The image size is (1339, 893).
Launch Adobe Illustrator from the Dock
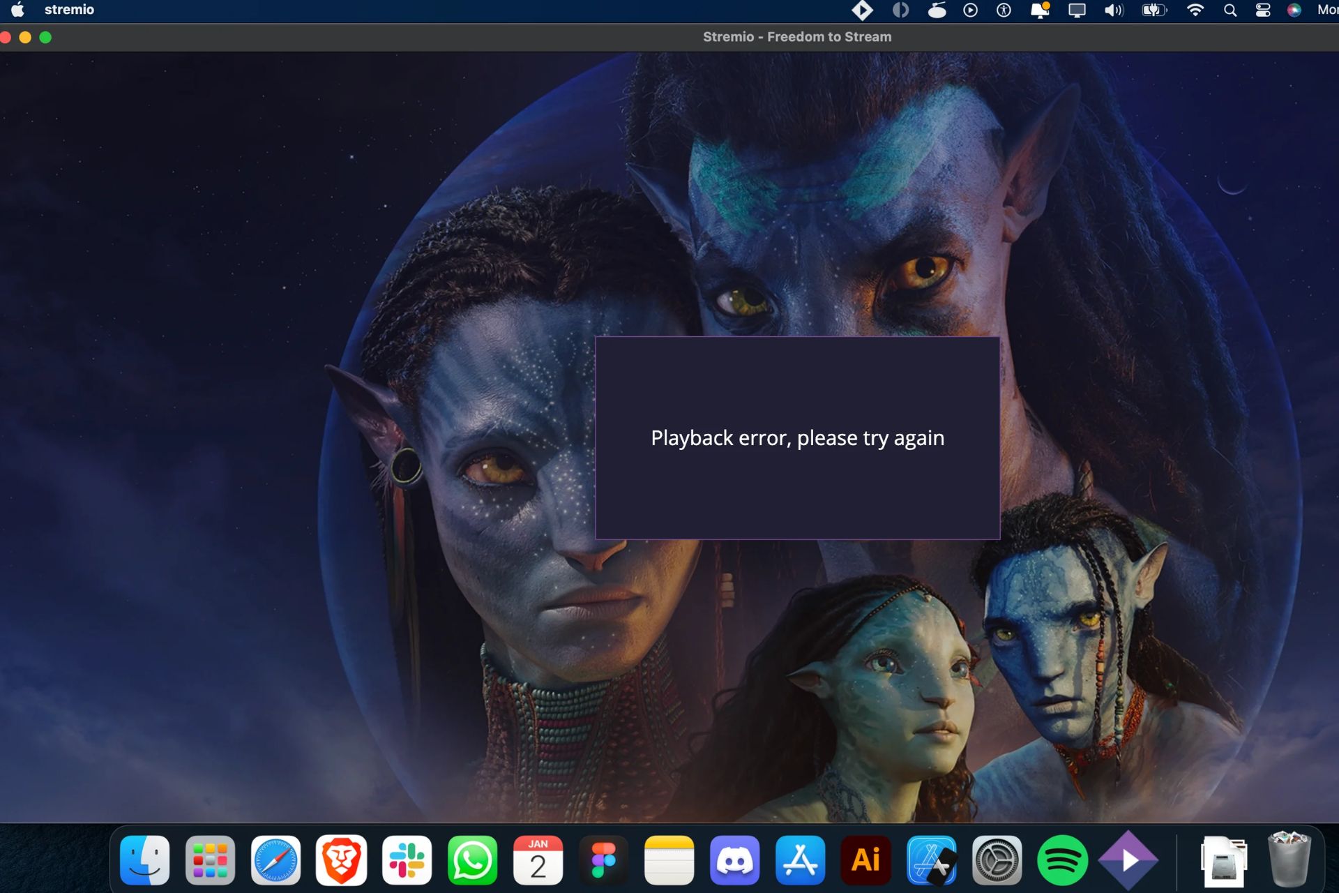[865, 860]
